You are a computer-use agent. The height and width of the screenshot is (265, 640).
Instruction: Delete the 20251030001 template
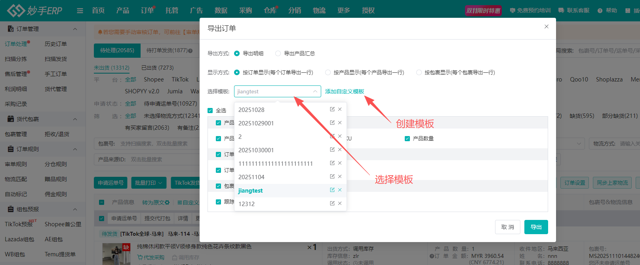tap(340, 150)
